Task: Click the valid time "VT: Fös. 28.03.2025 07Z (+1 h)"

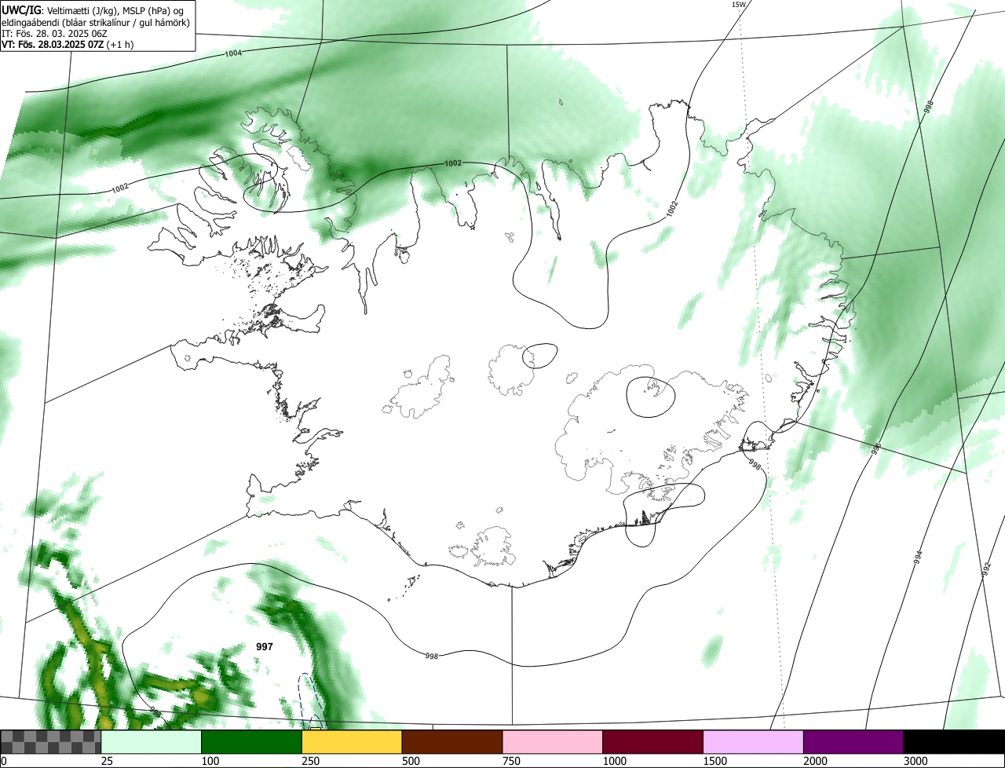Action: click(68, 45)
